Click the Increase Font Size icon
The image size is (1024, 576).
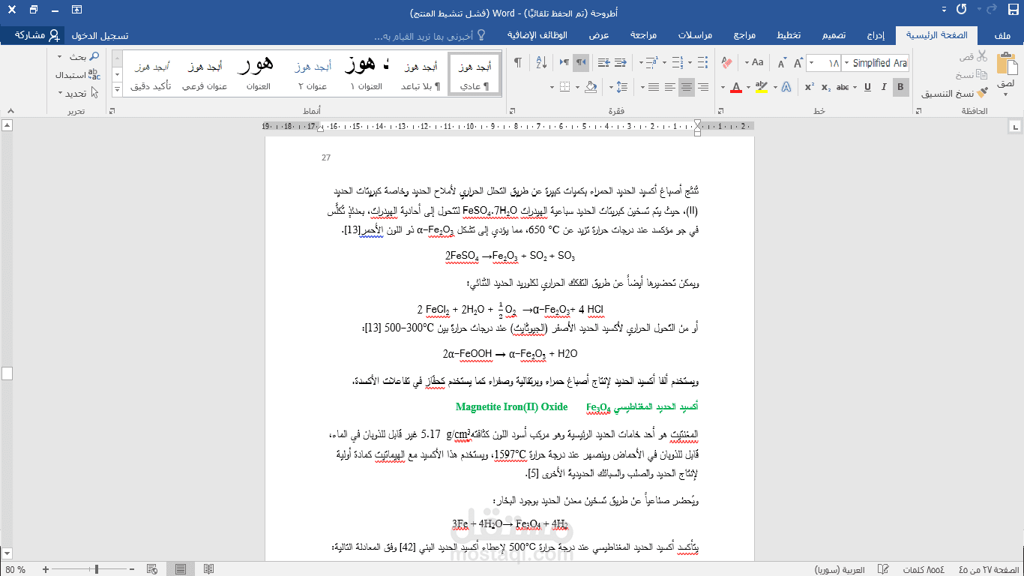(x=798, y=63)
